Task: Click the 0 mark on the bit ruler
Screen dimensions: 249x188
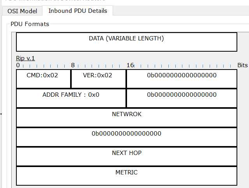Action: point(18,65)
